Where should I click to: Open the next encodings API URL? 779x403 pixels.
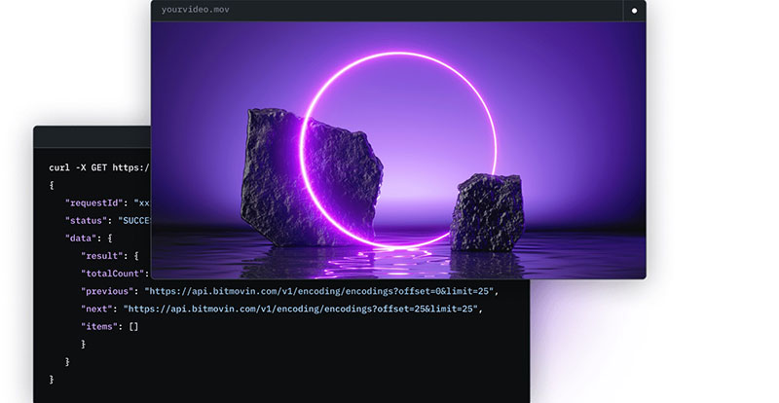pyautogui.click(x=303, y=309)
